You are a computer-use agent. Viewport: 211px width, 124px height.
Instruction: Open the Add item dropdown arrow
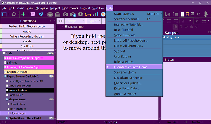28,14
